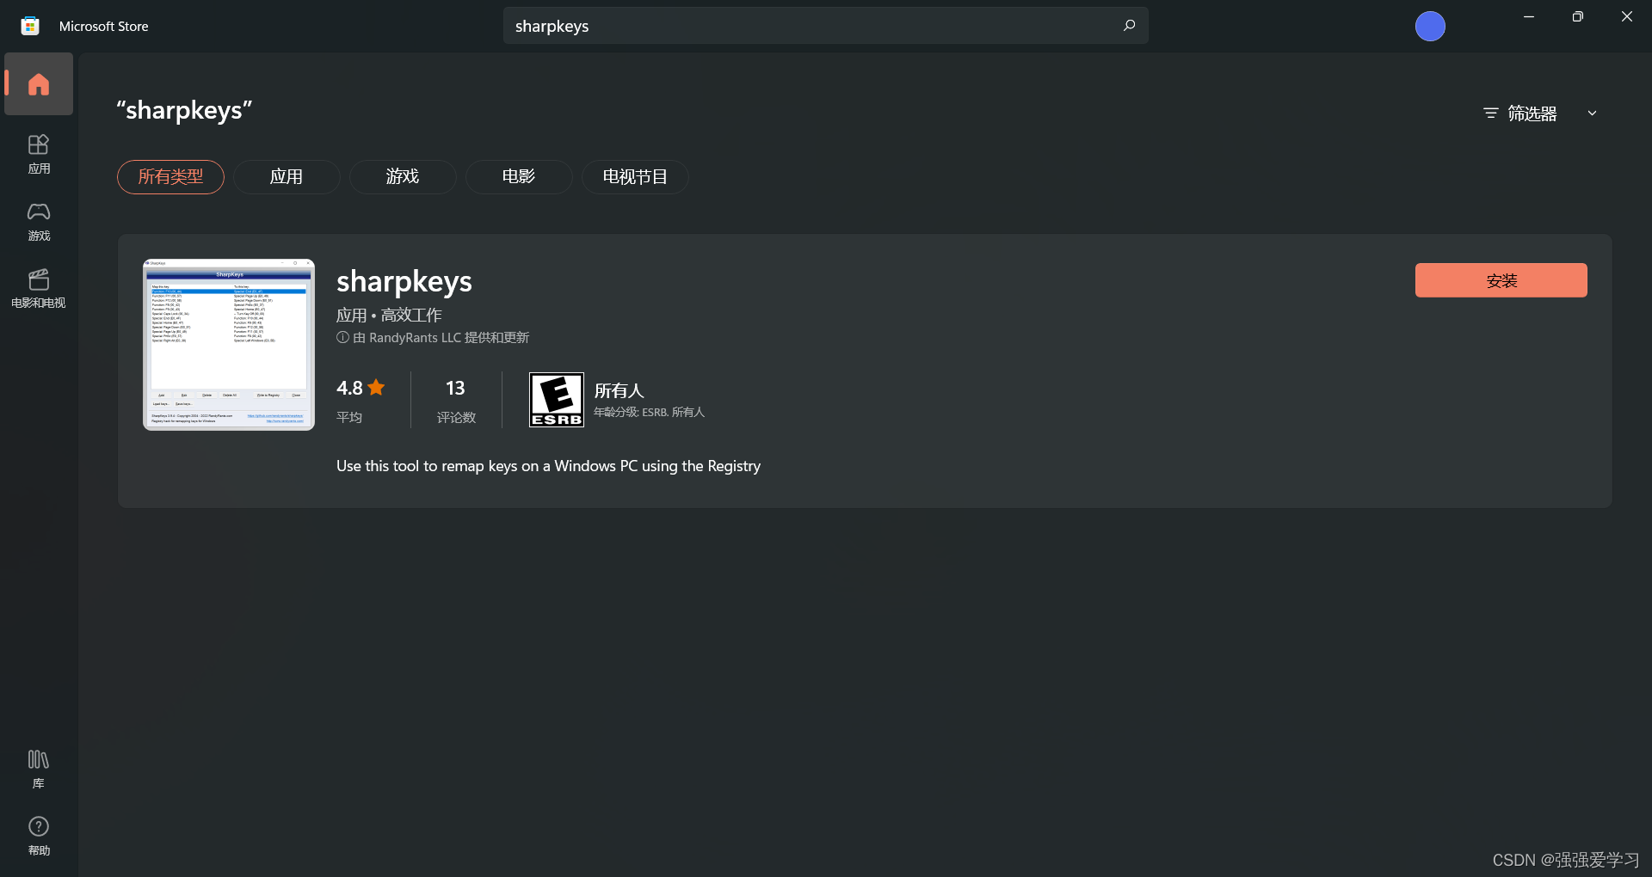Minimize the Microsoft Store window

(1529, 16)
